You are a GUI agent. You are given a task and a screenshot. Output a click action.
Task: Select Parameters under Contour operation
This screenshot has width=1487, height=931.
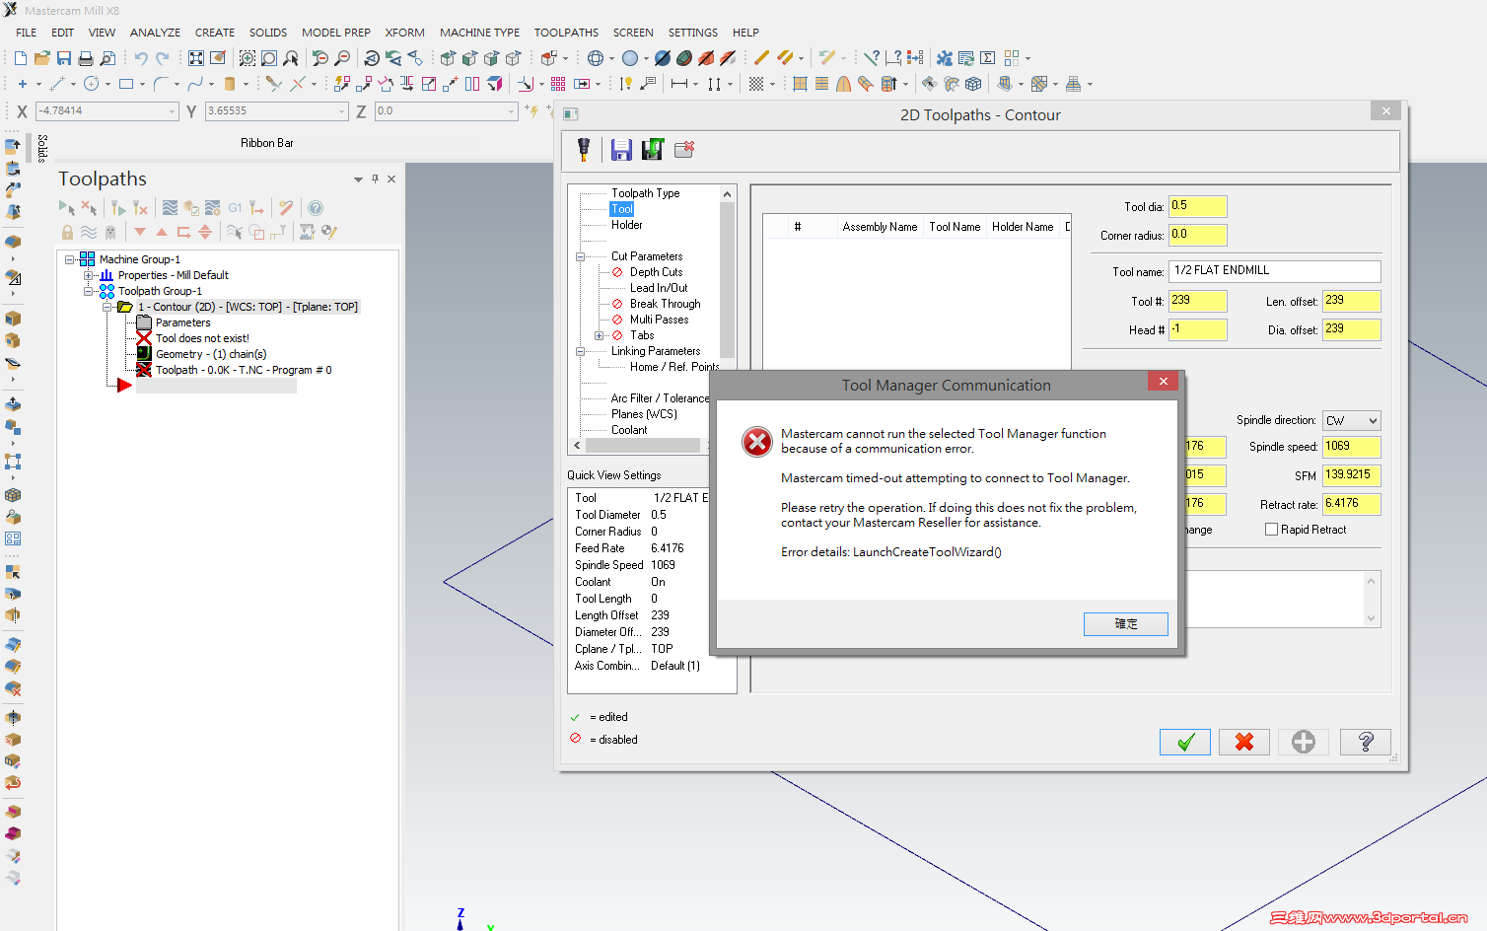(182, 322)
